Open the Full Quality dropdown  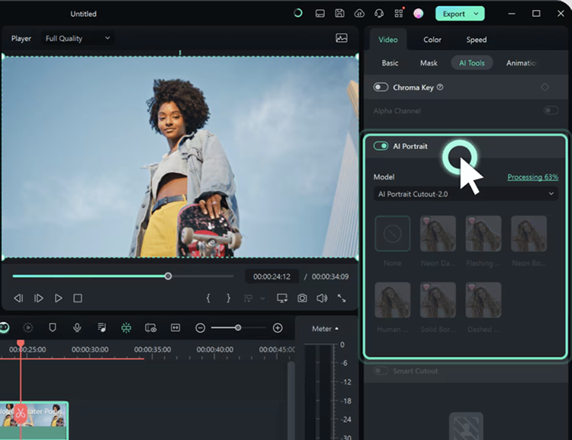point(78,38)
